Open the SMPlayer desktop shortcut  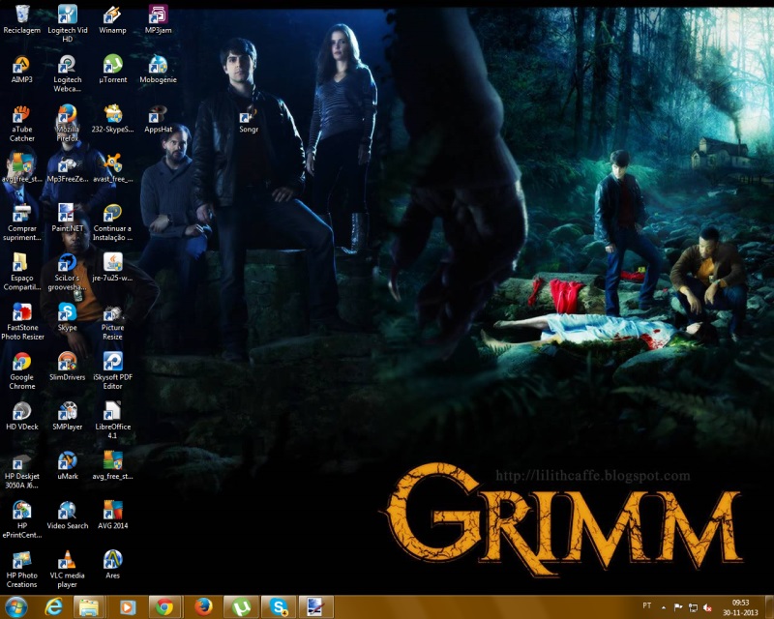pyautogui.click(x=67, y=412)
